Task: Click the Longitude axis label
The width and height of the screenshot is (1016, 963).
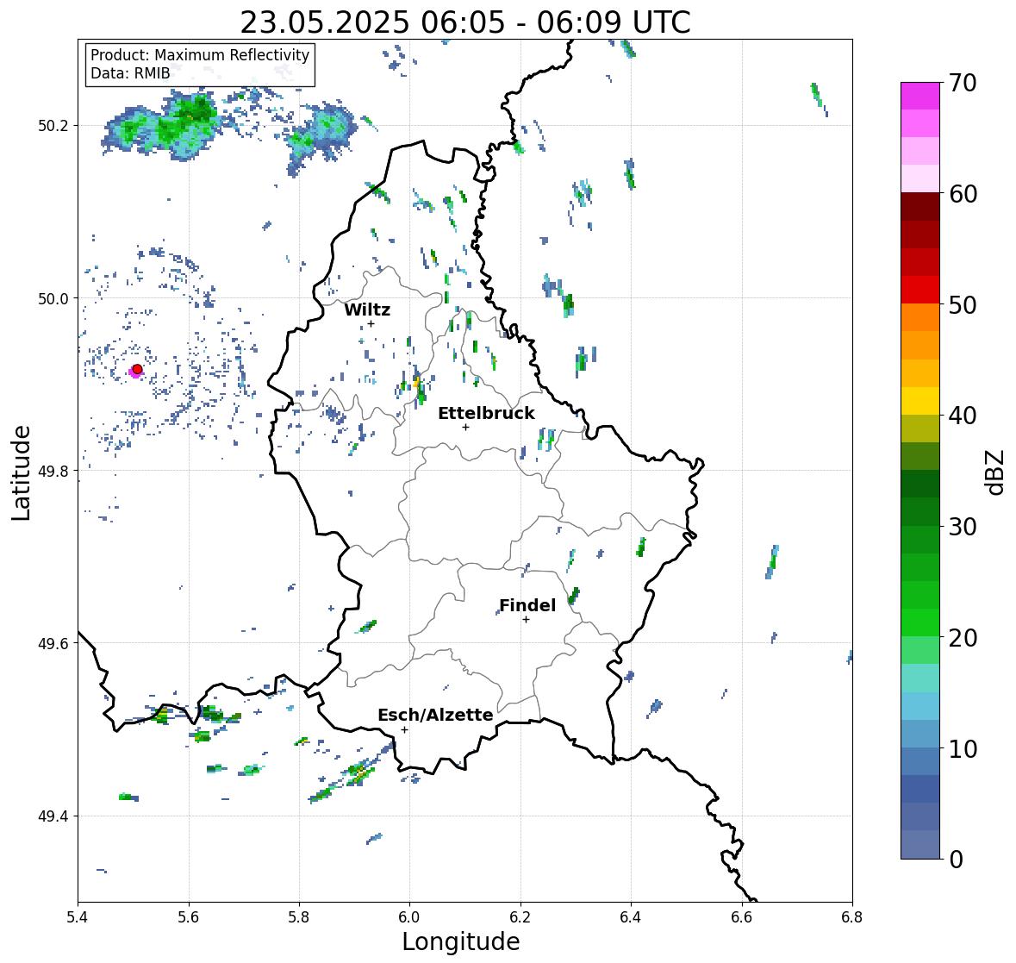Action: point(461,941)
